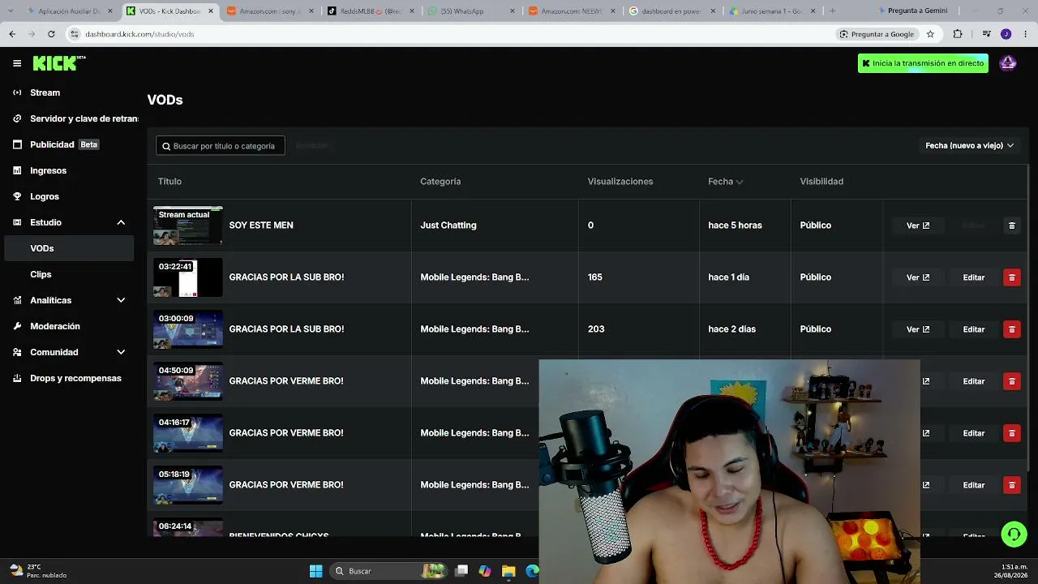Switch to Aplicación Auxiliar tab
The height and width of the screenshot is (584, 1038).
pyautogui.click(x=69, y=11)
